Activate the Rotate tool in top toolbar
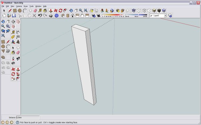 pos(61,11)
